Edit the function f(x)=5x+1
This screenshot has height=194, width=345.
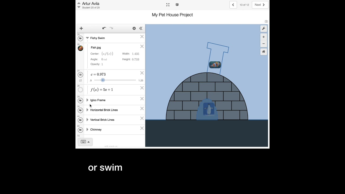pos(102,90)
